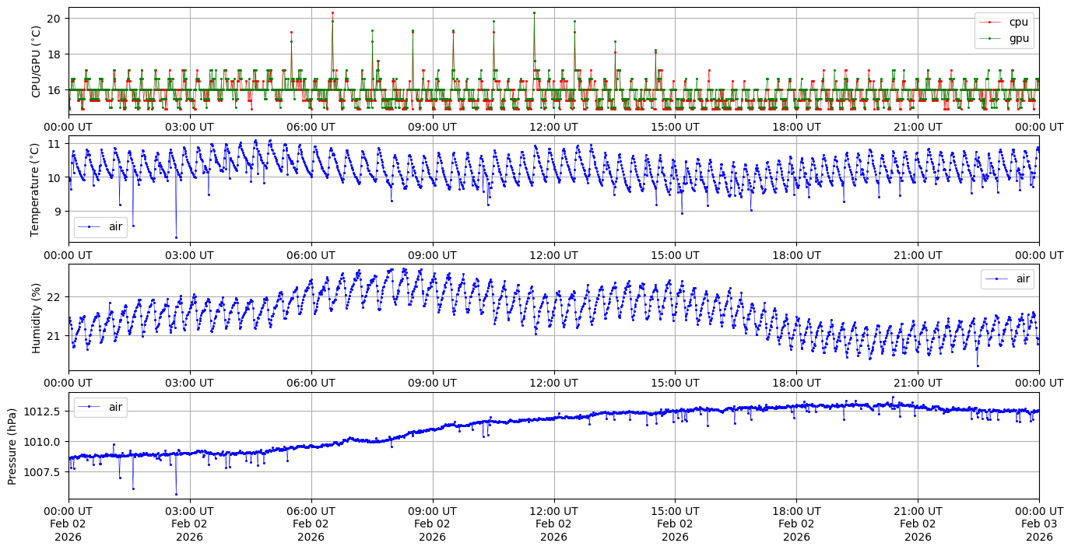The image size is (1071, 550).
Task: Select the air legend in the Humidity plot
Action: [1023, 279]
